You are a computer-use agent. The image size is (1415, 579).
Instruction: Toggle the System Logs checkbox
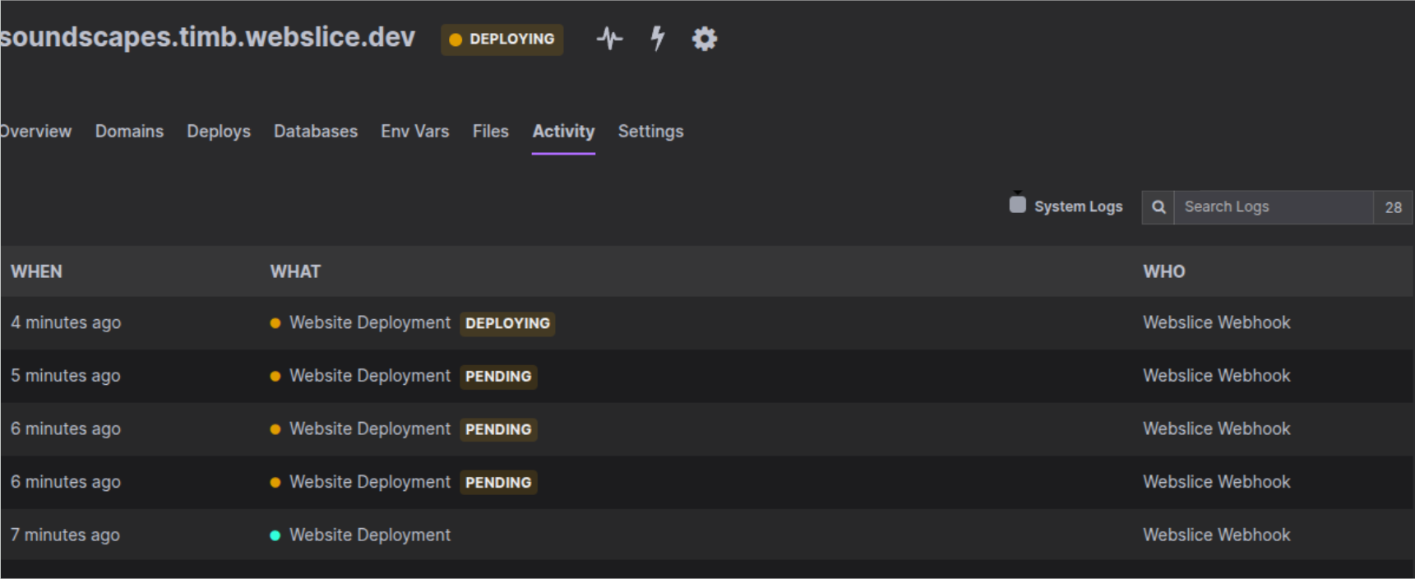click(x=1017, y=205)
